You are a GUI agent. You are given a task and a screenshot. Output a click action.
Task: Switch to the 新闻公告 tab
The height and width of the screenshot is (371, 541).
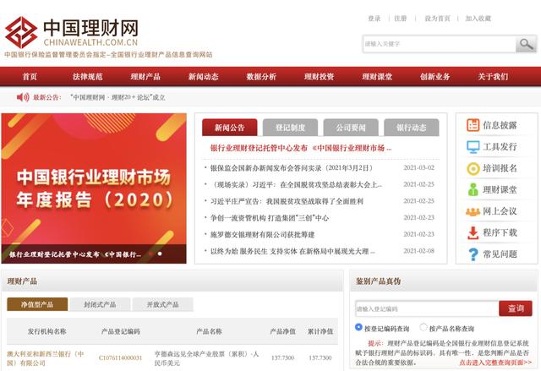(x=230, y=128)
